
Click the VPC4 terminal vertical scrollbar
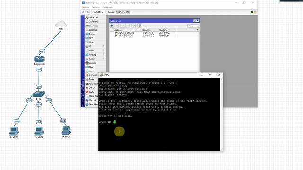pos(222,114)
